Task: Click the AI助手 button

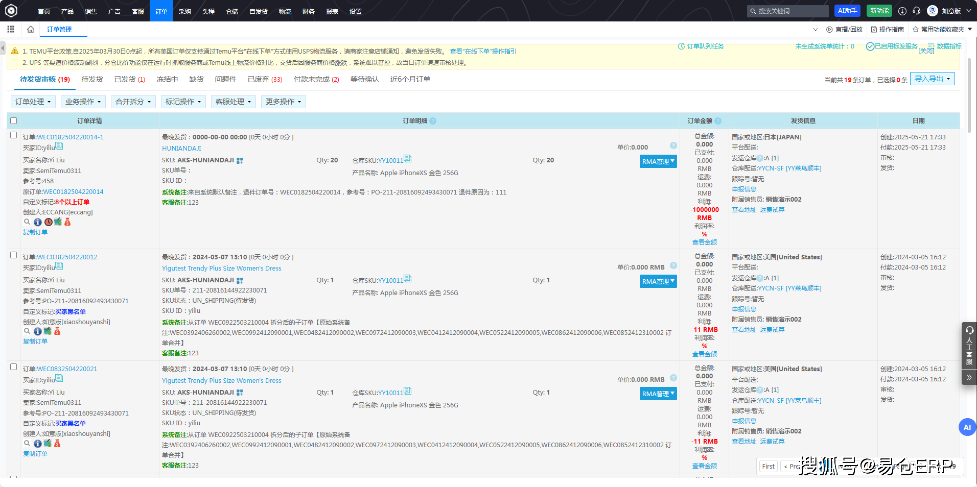Action: [847, 11]
